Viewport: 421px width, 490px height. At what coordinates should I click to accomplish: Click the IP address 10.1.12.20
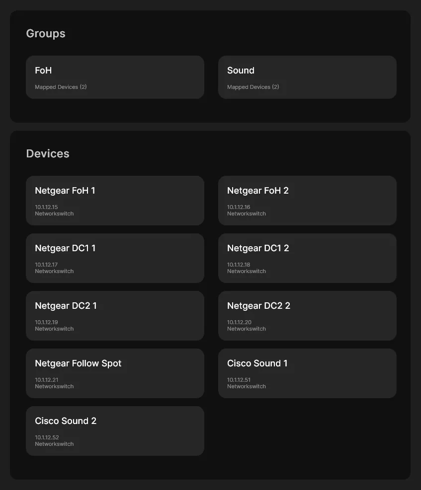click(239, 322)
